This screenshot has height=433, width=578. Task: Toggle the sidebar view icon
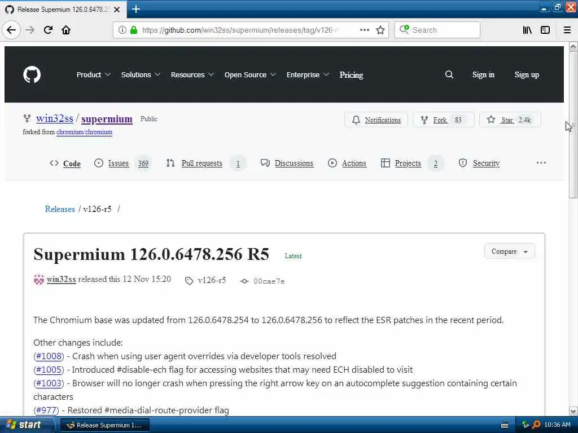[545, 30]
